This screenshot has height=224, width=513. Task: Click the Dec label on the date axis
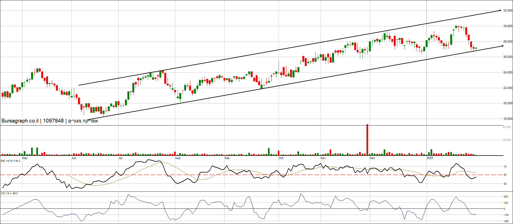coord(372,158)
